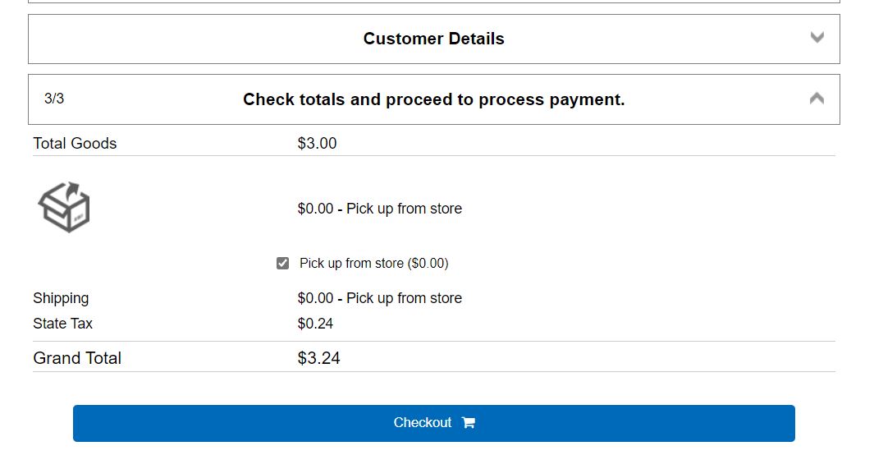
Task: Click the 'Check totals and proceed' section heading
Action: click(433, 99)
